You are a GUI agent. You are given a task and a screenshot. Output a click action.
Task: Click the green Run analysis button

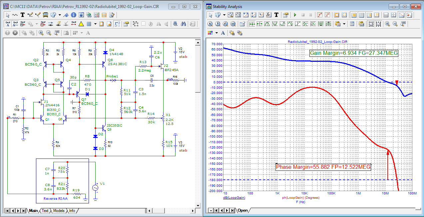coord(295,15)
